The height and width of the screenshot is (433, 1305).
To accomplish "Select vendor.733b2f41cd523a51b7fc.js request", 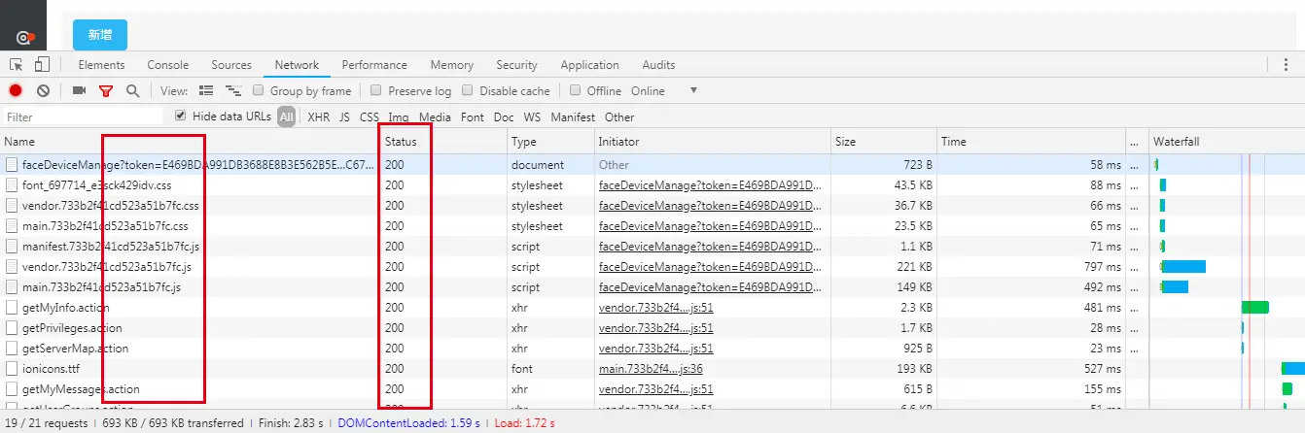I will click(x=652, y=267).
